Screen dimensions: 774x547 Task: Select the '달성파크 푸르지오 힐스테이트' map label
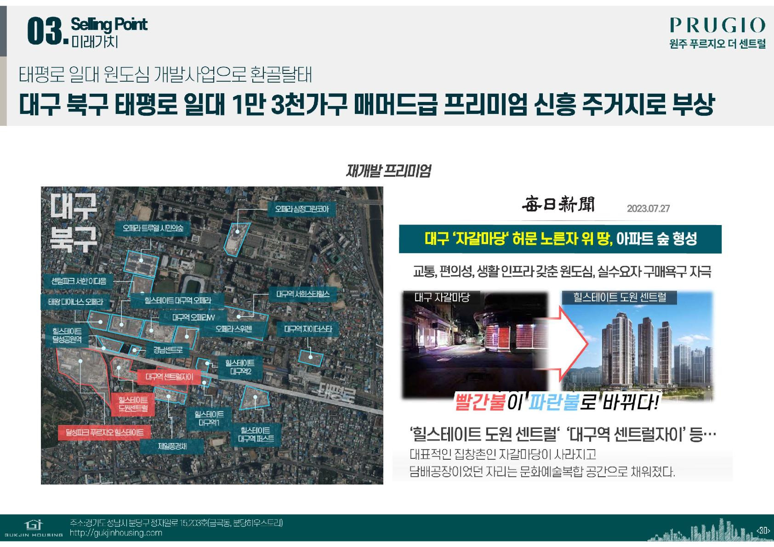point(105,432)
